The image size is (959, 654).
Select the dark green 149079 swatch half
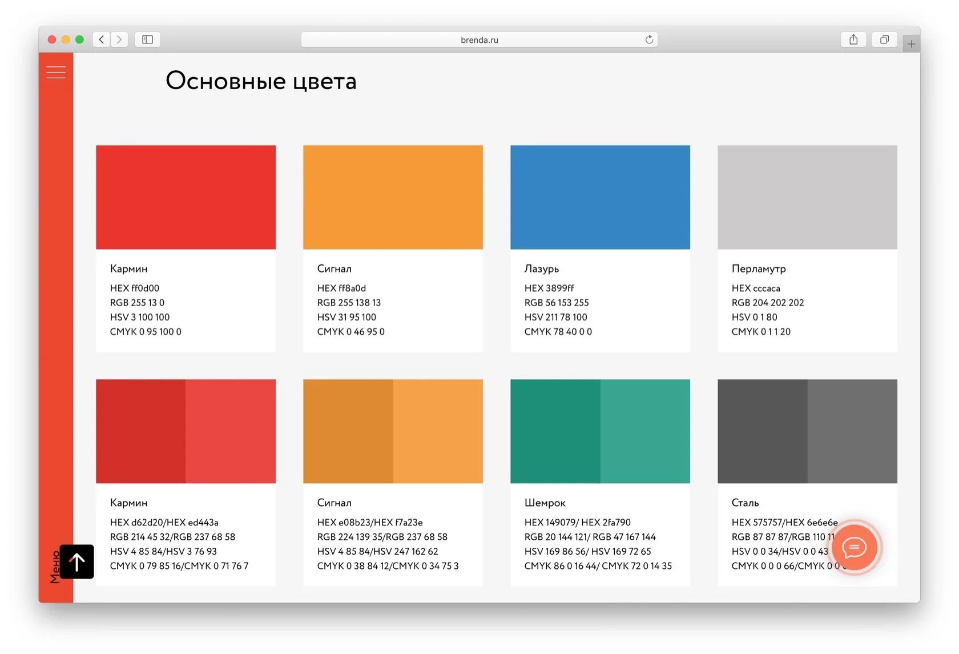555,431
